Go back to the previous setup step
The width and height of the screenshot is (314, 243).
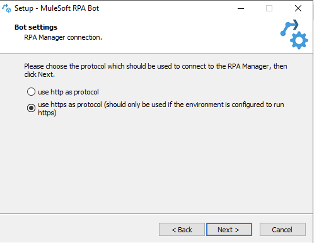click(182, 229)
